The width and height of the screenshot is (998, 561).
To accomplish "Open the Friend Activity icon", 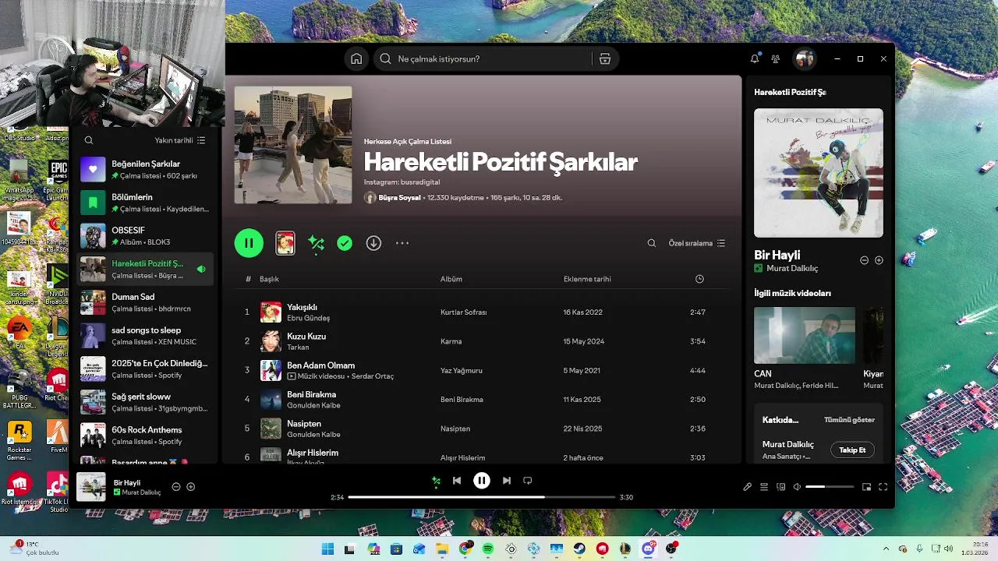I will click(776, 58).
